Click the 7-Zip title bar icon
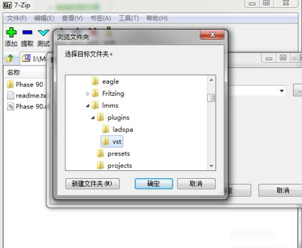Image resolution: width=302 pixels, height=248 pixels. [7, 5]
